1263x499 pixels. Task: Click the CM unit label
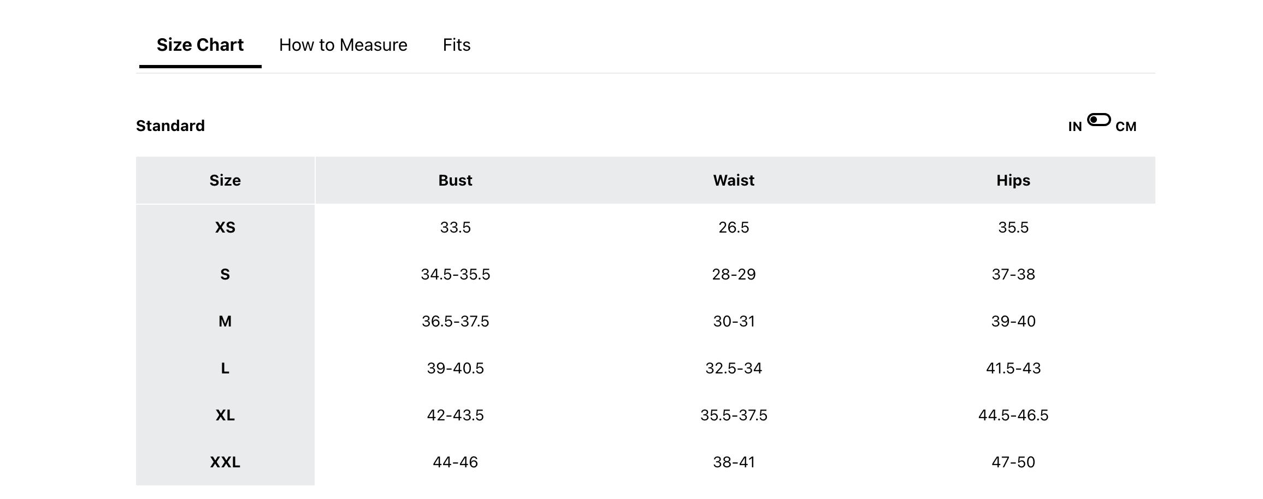point(1126,127)
